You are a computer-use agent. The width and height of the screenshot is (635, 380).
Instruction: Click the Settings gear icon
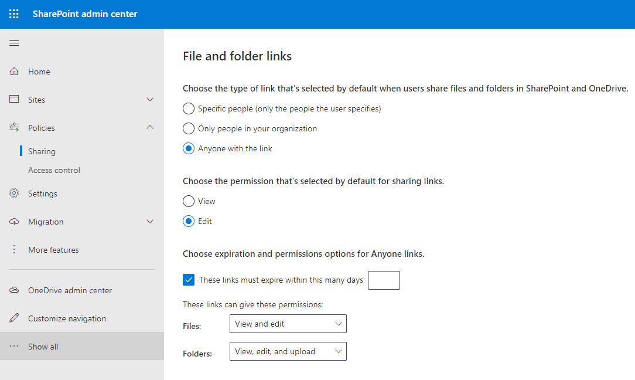14,193
